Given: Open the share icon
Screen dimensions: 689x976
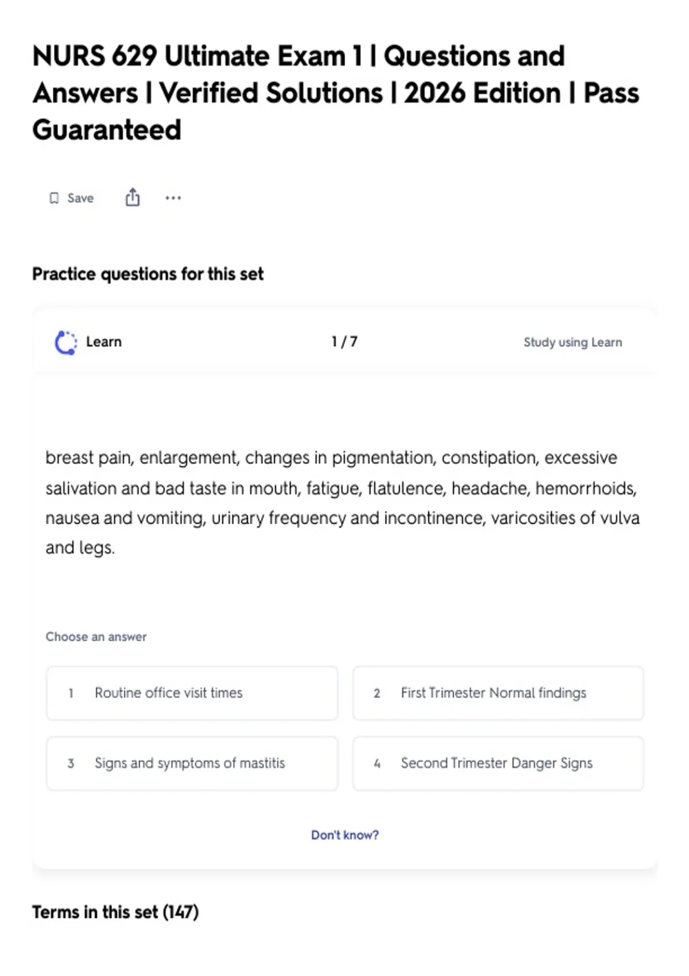Looking at the screenshot, I should click(133, 197).
